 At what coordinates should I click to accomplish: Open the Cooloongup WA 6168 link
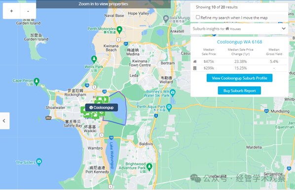239,42
